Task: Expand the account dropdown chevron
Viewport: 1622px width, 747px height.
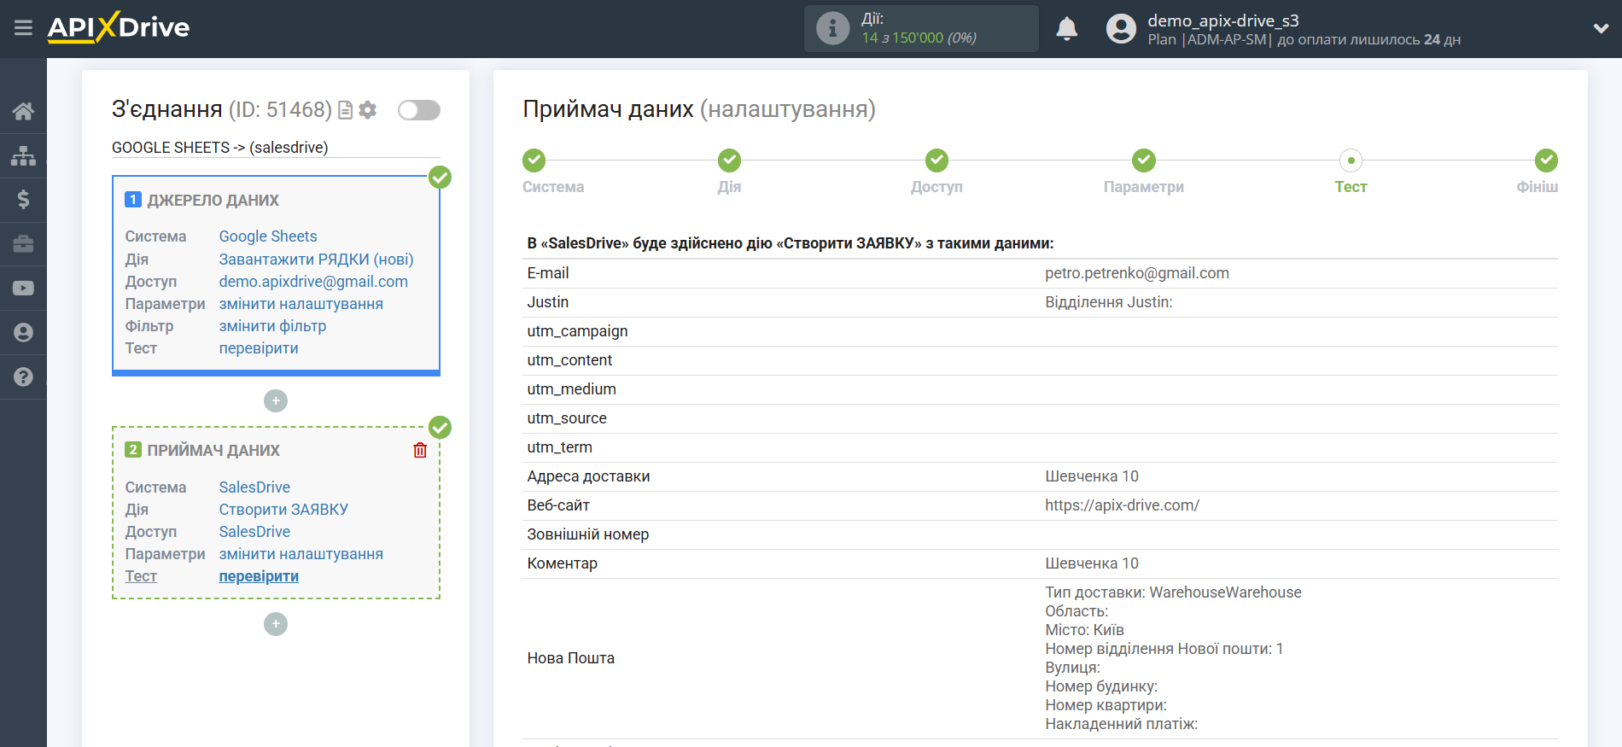Action: (1601, 28)
